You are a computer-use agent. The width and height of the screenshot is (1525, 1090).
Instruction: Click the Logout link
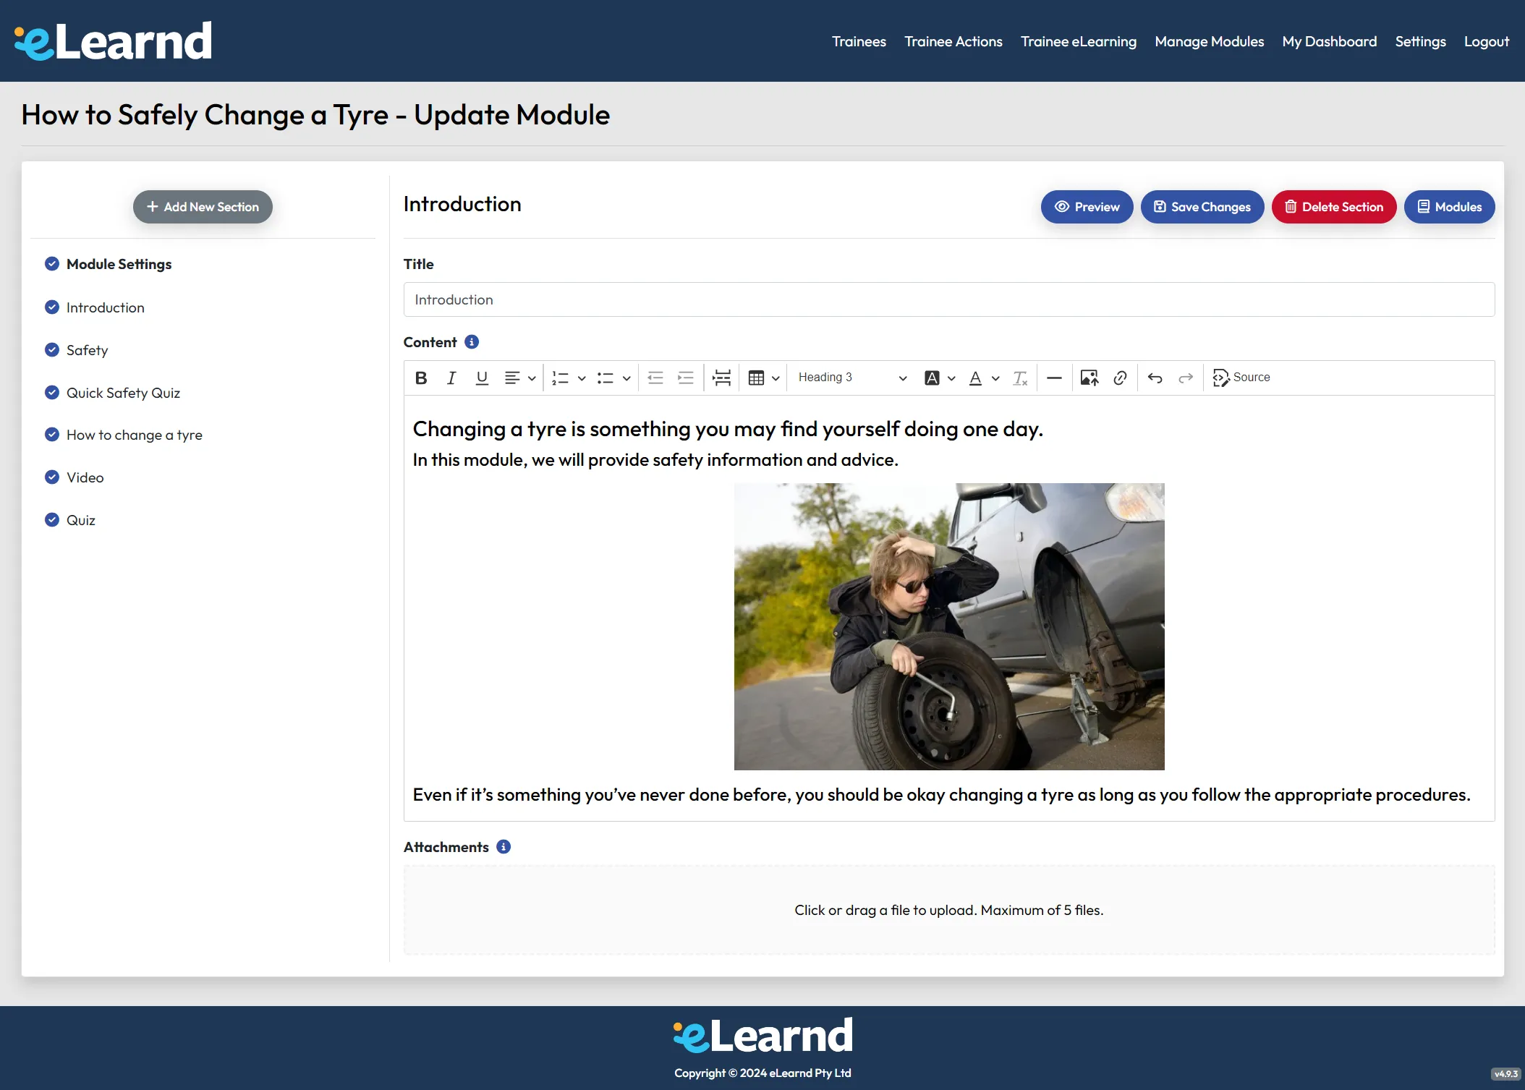1486,41
